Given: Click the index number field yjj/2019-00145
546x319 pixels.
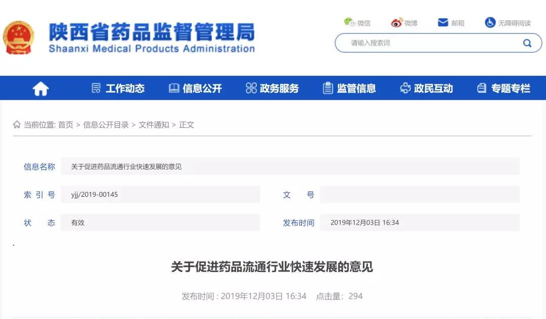Looking at the screenshot, I should 160,194.
